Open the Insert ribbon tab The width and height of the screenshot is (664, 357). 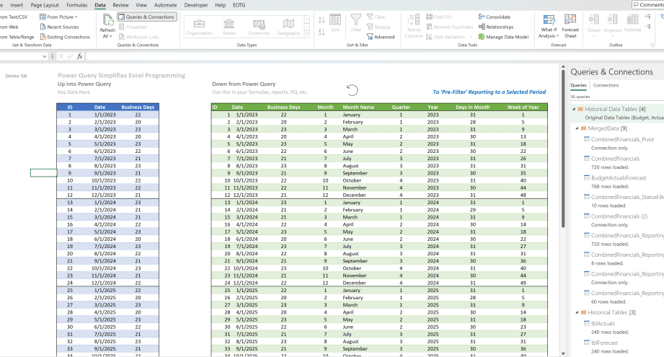(x=17, y=5)
